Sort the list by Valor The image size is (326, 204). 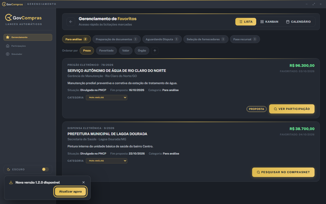126,50
